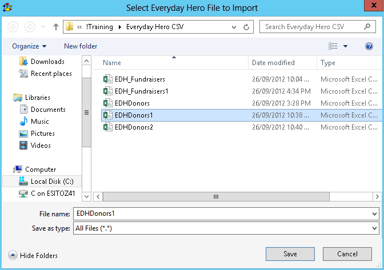Click the navigation pane scroll down arrow
Screen dimensions: 384x270
[86, 196]
